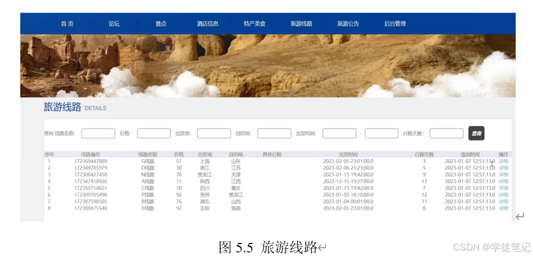Click departure time 2023-01-05 18:10:00.0
Viewport: 533px width, 256px height.
pos(348,195)
